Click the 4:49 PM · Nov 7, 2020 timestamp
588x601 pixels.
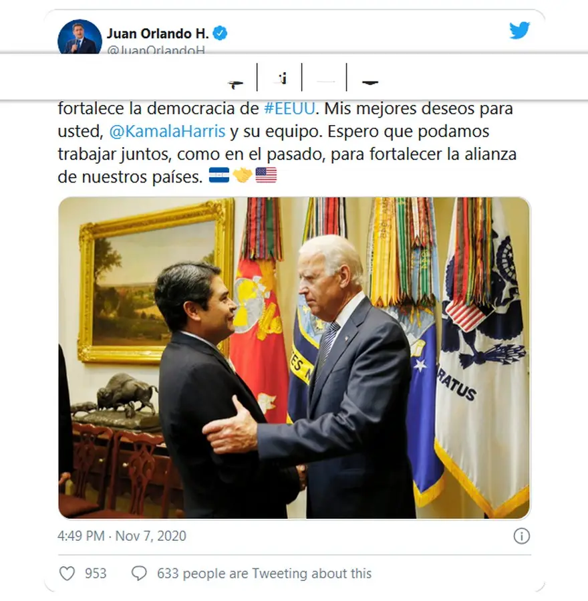pyautogui.click(x=122, y=536)
